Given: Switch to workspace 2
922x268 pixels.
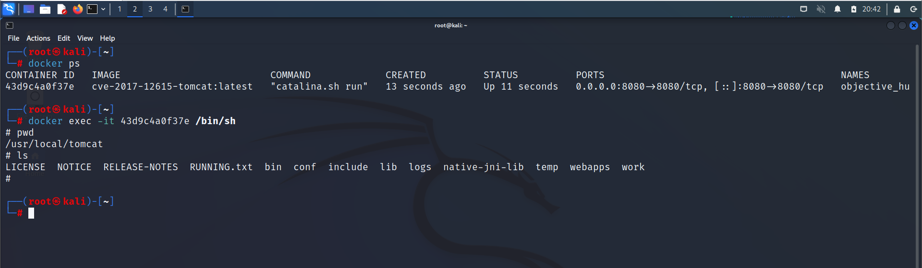Looking at the screenshot, I should pyautogui.click(x=135, y=9).
